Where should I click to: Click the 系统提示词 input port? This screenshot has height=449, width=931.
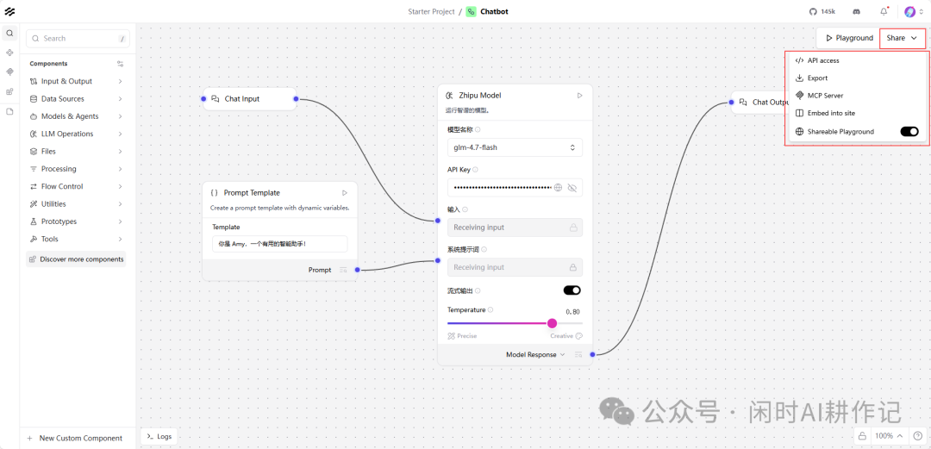438,260
